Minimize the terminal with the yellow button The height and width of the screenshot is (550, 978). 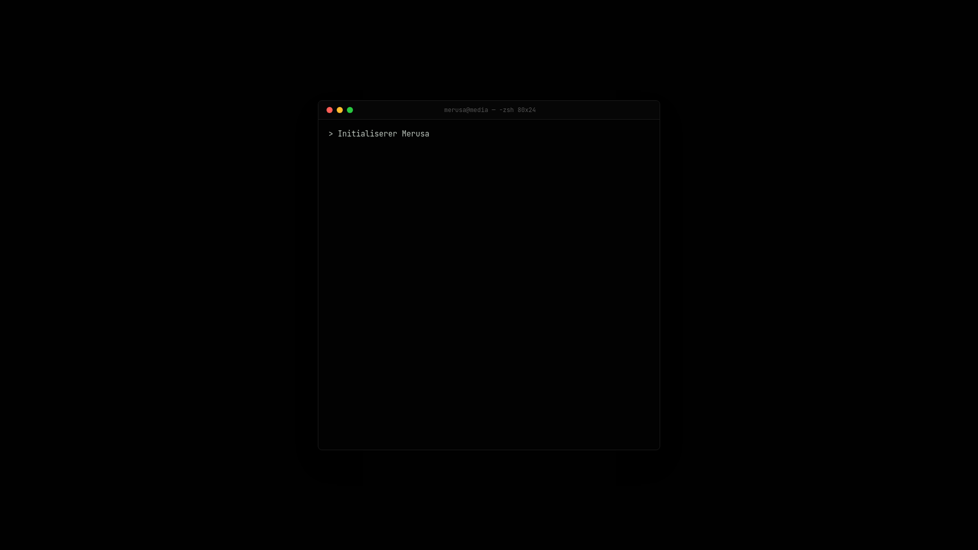pyautogui.click(x=340, y=110)
